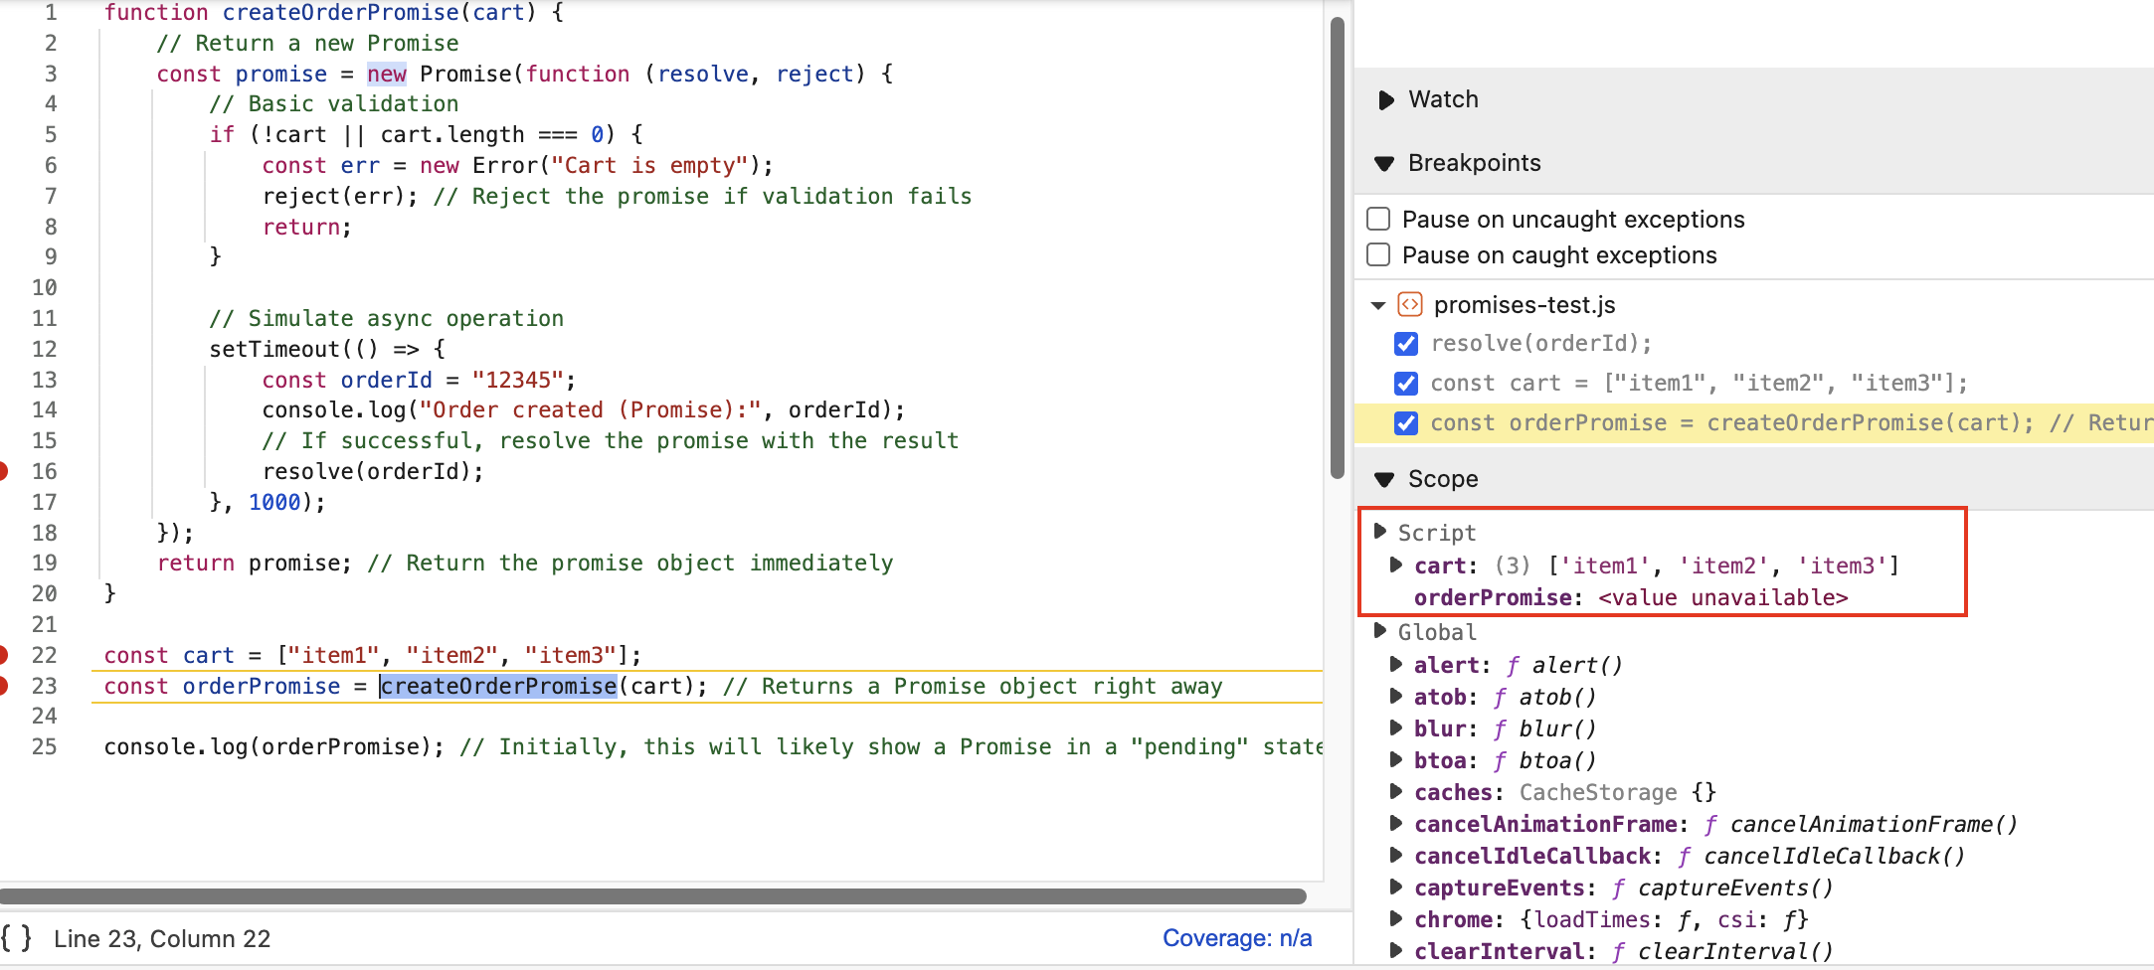Click the "12345" orderId string
The height and width of the screenshot is (970, 2154).
517,380
